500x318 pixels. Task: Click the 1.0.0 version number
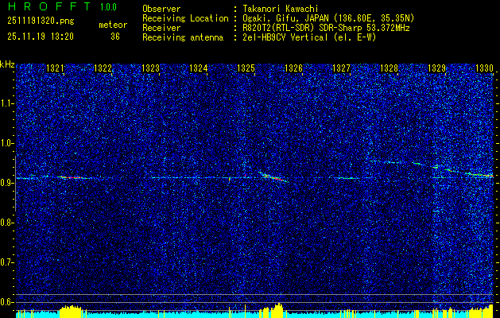(108, 6)
